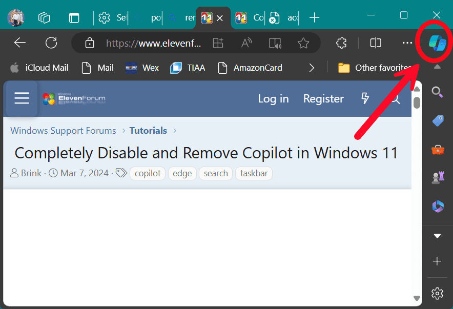This screenshot has height=309, width=453.
Task: Open author Brink's profile
Action: click(31, 173)
